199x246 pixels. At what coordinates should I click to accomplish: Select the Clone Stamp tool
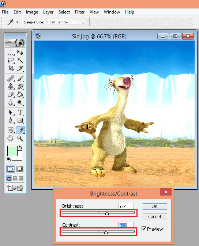(11, 86)
